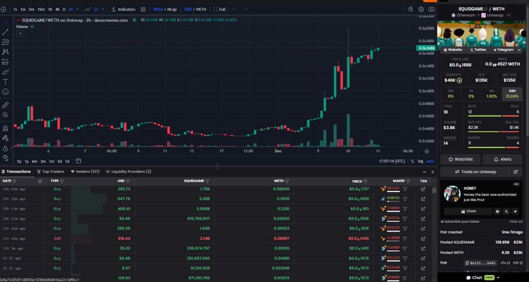Enter Full screen chart mode
Viewport: 529px width, 282px height.
219,9
